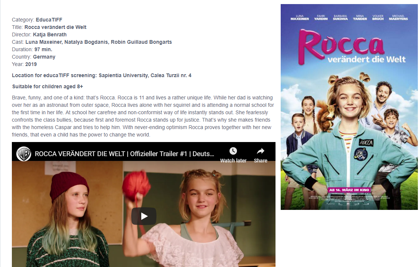Open the trailer title link

124,154
